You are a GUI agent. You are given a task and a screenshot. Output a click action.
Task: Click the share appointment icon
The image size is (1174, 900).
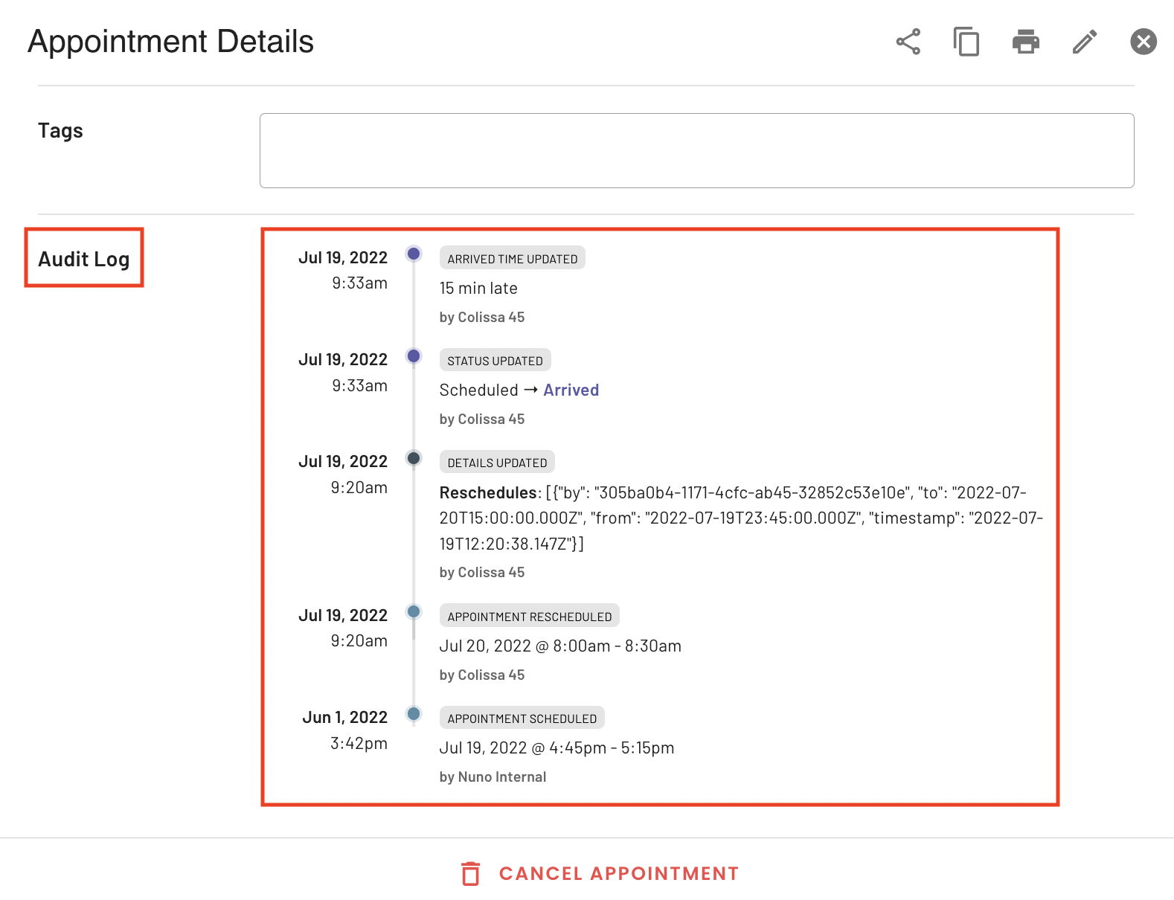pyautogui.click(x=908, y=42)
